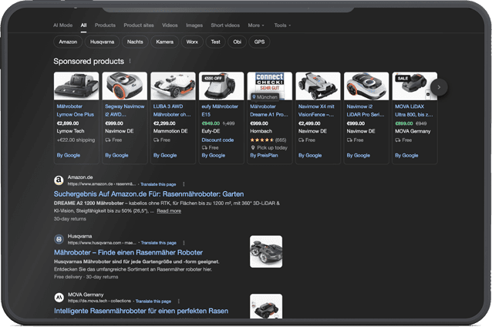Open Segway Navimow i2 AWD product image
The height and width of the screenshot is (327, 492).
pyautogui.click(x=125, y=86)
